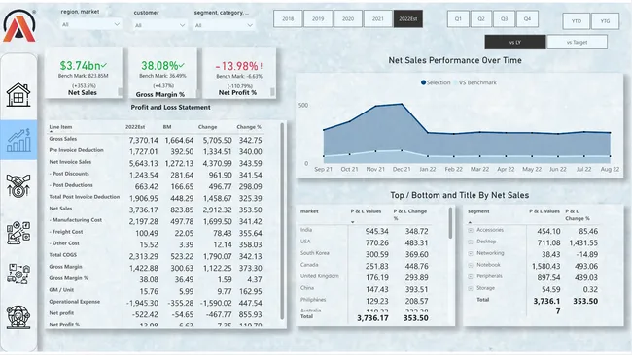The width and height of the screenshot is (632, 355).
Task: Click the company logo icon
Action: (x=18, y=25)
